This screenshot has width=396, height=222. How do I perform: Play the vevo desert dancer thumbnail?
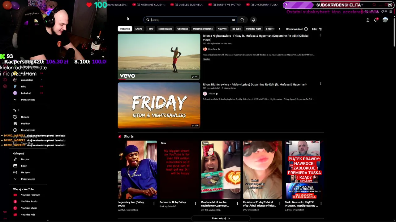point(159,57)
